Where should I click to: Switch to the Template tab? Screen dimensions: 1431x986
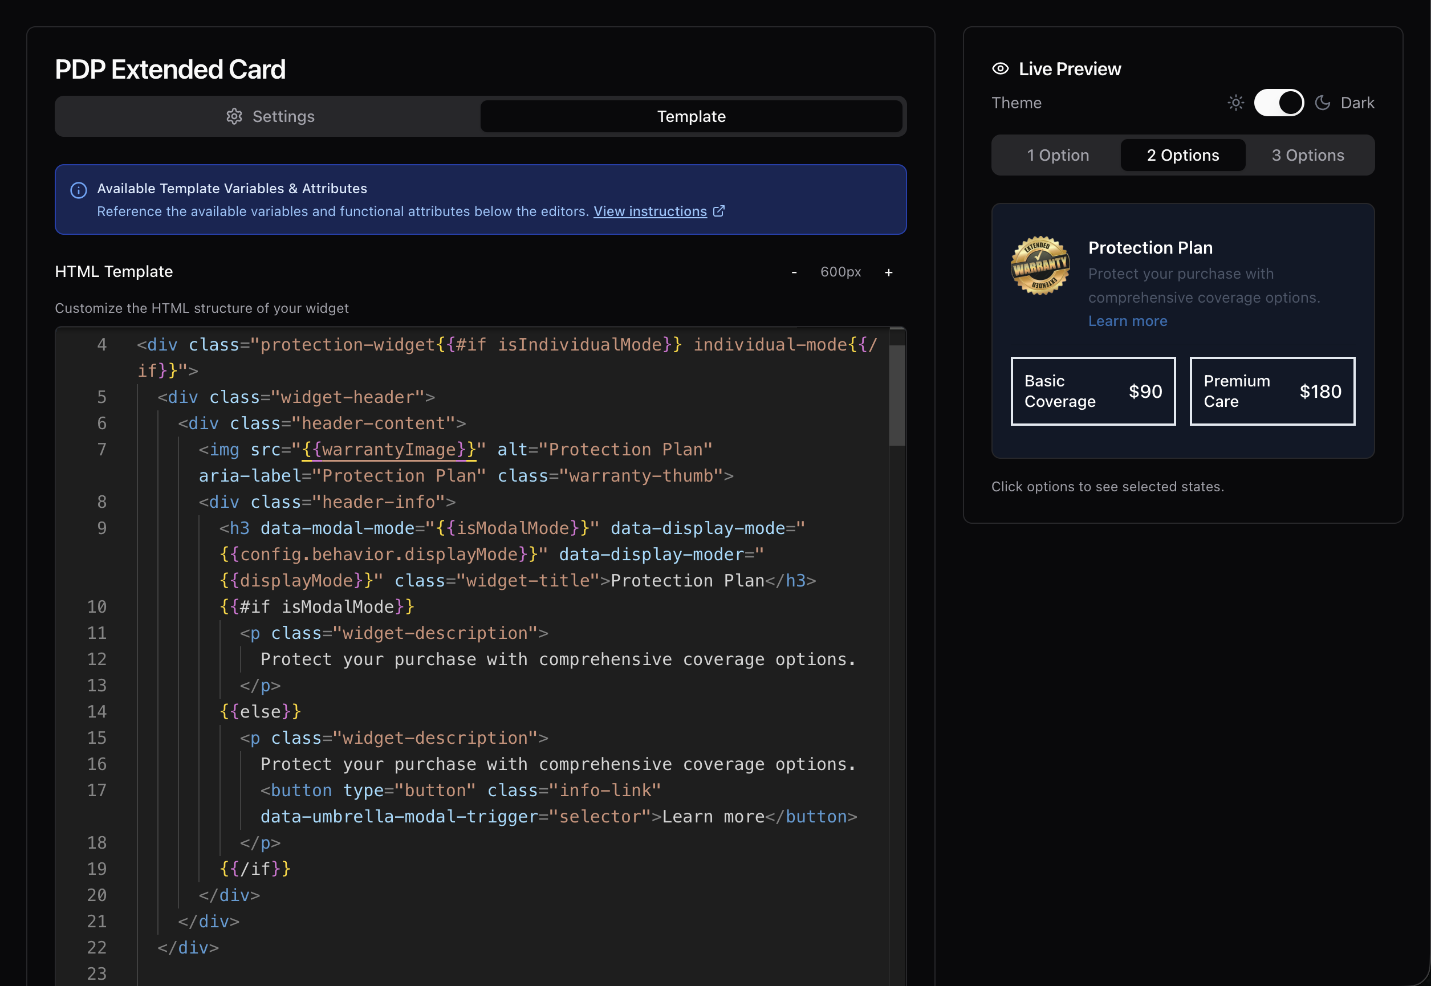[x=691, y=116]
